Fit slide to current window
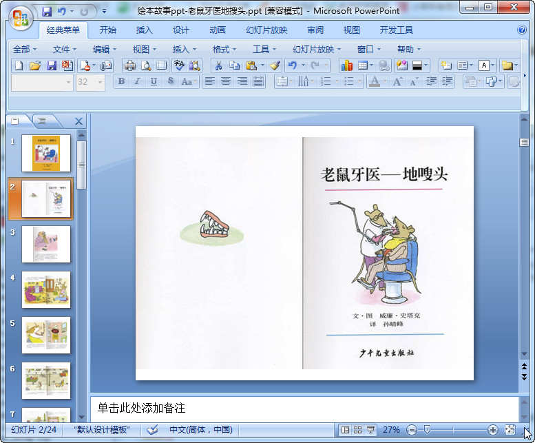Viewport: 535px width, 443px height. pyautogui.click(x=510, y=430)
